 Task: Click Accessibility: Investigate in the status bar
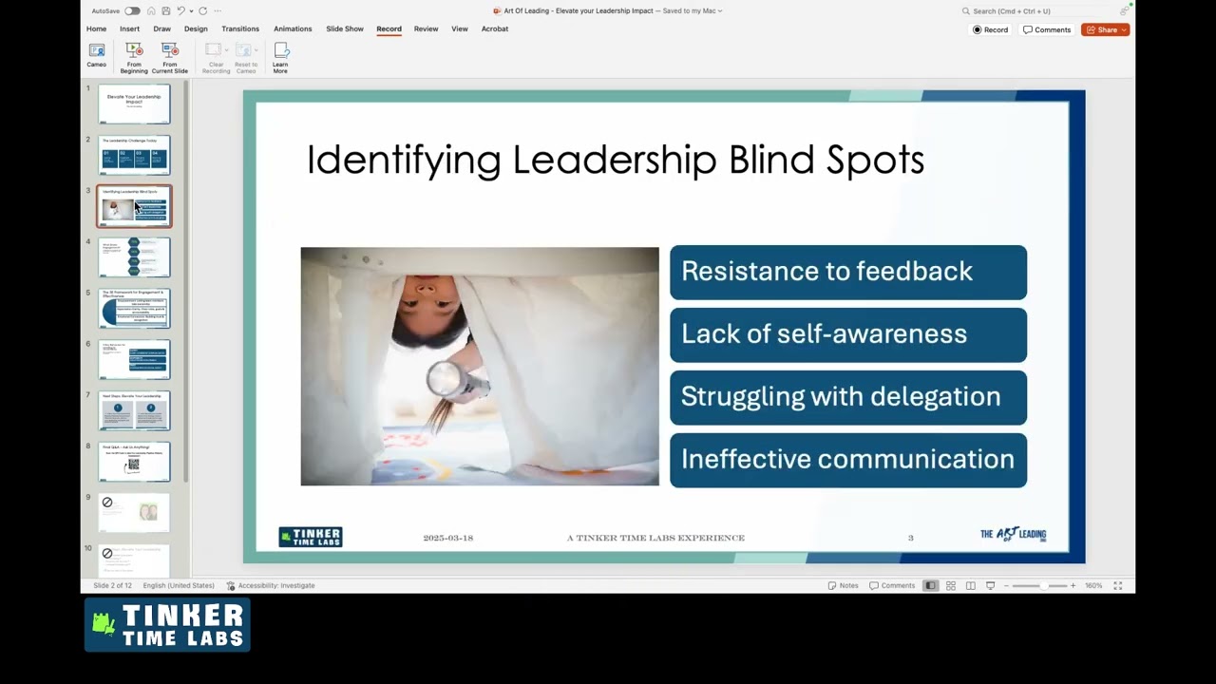270,585
